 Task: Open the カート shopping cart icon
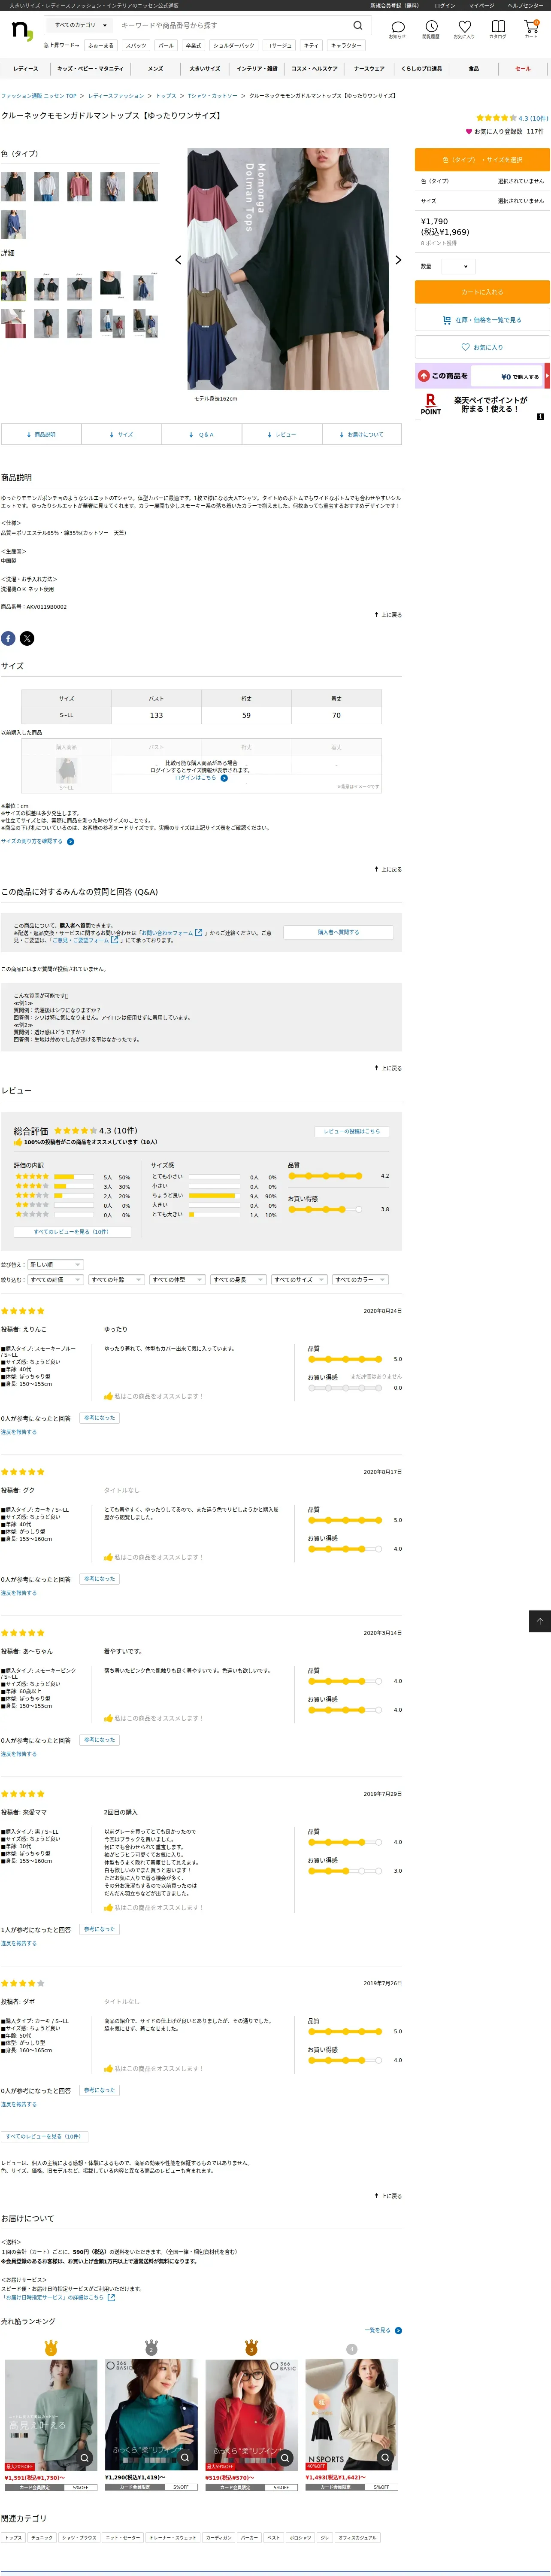click(x=531, y=29)
